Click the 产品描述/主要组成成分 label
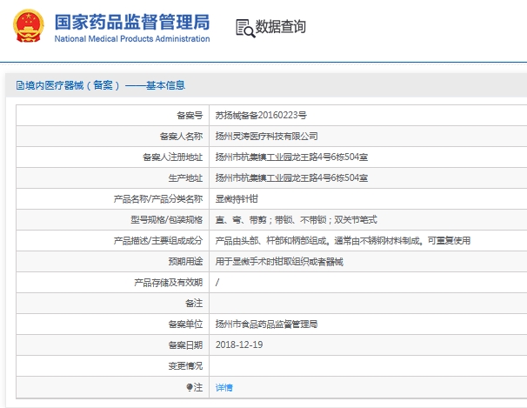527x408 pixels. coord(158,241)
